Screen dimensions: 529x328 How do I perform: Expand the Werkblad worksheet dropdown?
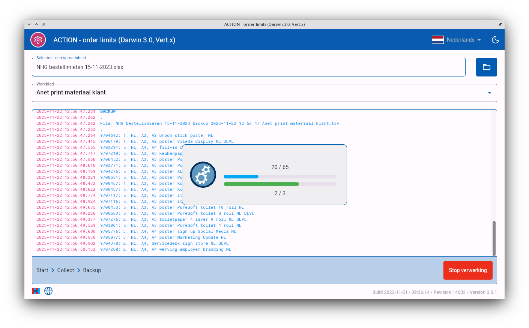[x=489, y=93]
